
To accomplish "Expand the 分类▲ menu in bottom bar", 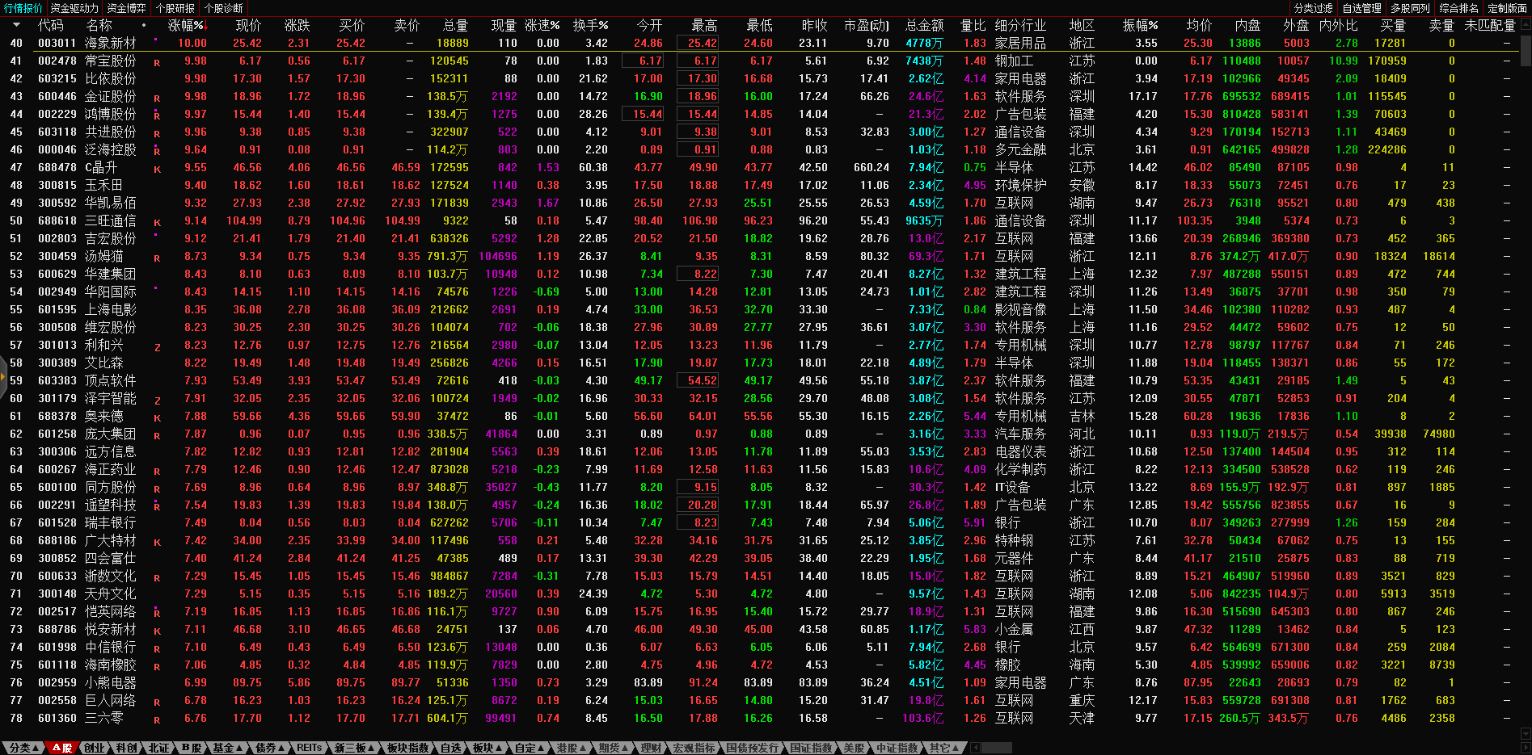I will click(23, 748).
